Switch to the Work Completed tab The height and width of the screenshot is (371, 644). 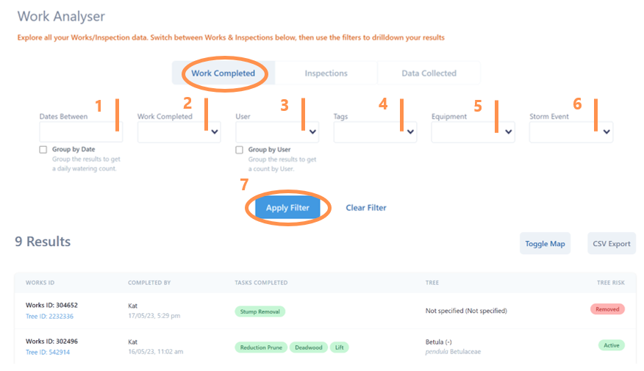coord(223,73)
